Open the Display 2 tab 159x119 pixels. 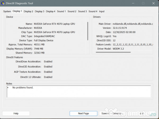(28, 11)
